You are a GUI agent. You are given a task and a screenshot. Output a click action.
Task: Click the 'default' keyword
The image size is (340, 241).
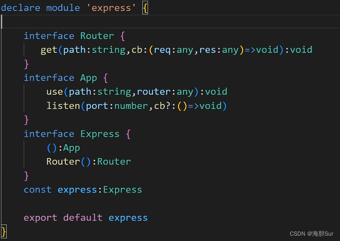[83, 218]
